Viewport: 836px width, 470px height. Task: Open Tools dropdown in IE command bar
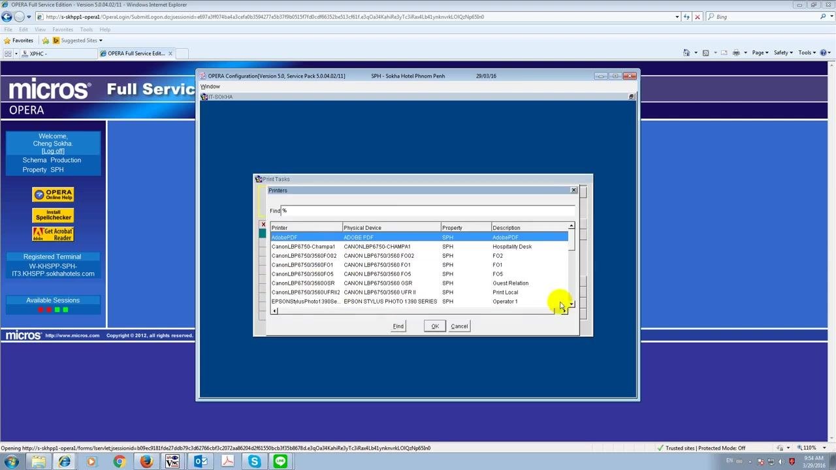point(806,53)
